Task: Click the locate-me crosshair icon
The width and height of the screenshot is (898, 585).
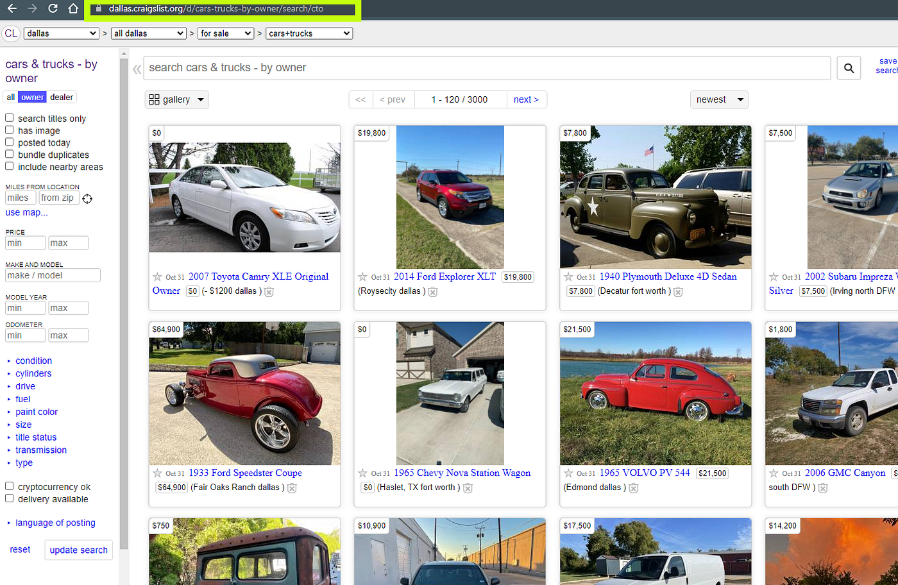Action: [x=87, y=198]
